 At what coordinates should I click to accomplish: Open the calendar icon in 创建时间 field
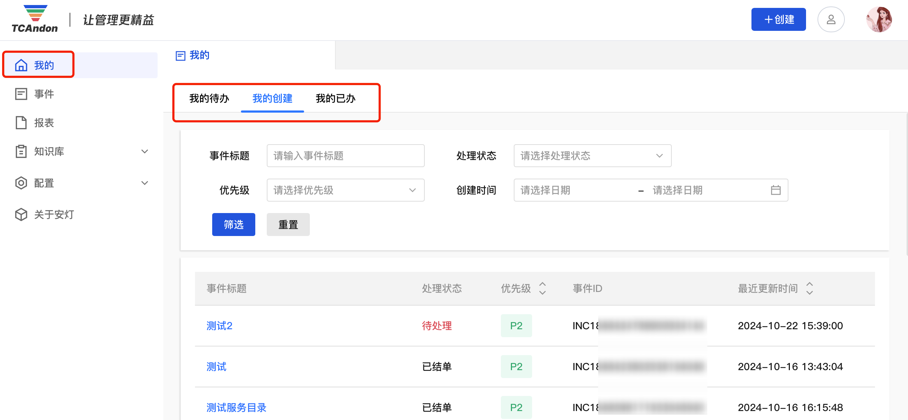tap(776, 190)
